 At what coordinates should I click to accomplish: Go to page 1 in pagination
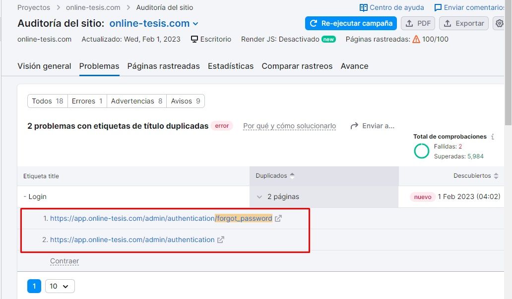click(x=34, y=286)
